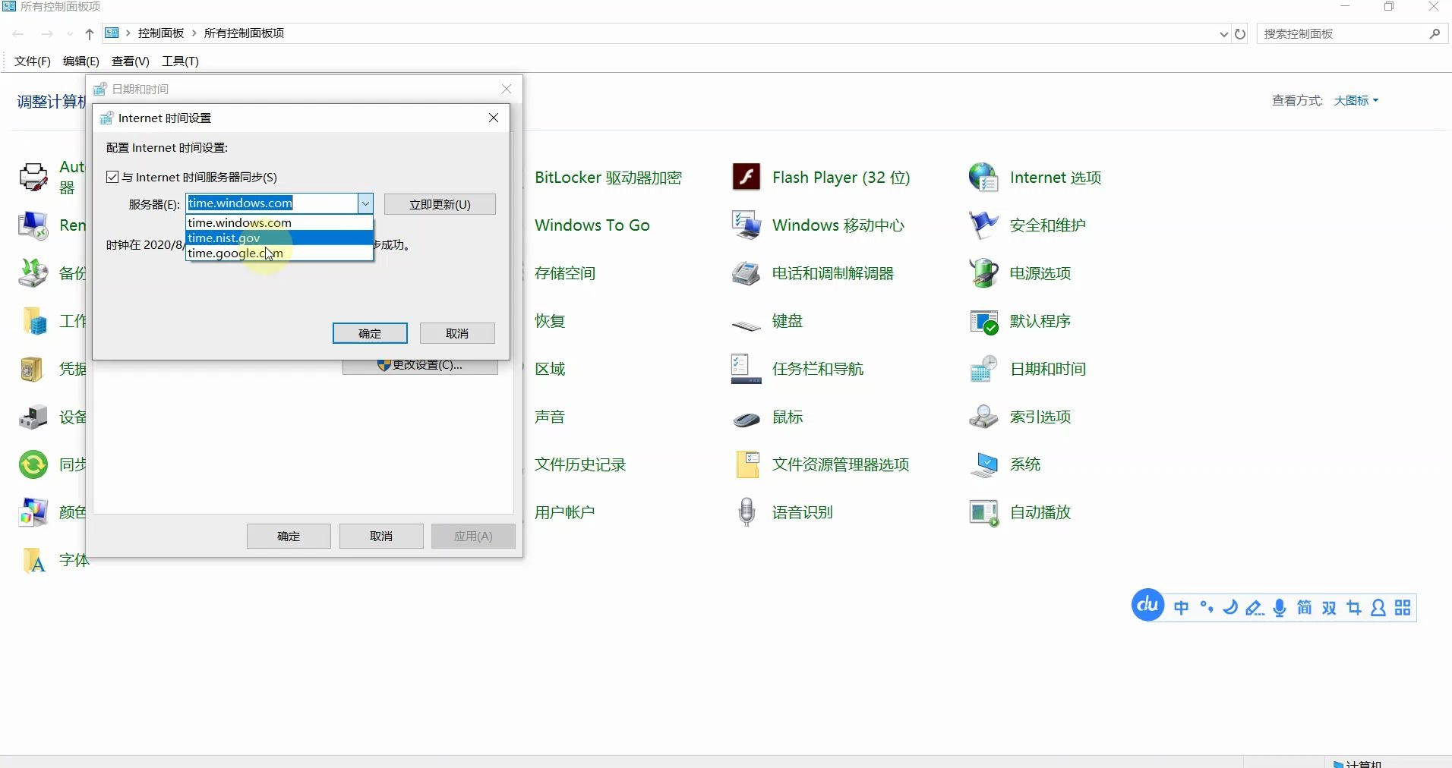Select time.windows.com from the dropdown list
The image size is (1452, 768).
(279, 222)
